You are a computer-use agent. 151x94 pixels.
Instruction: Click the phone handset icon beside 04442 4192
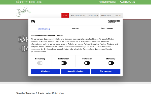(122, 2)
